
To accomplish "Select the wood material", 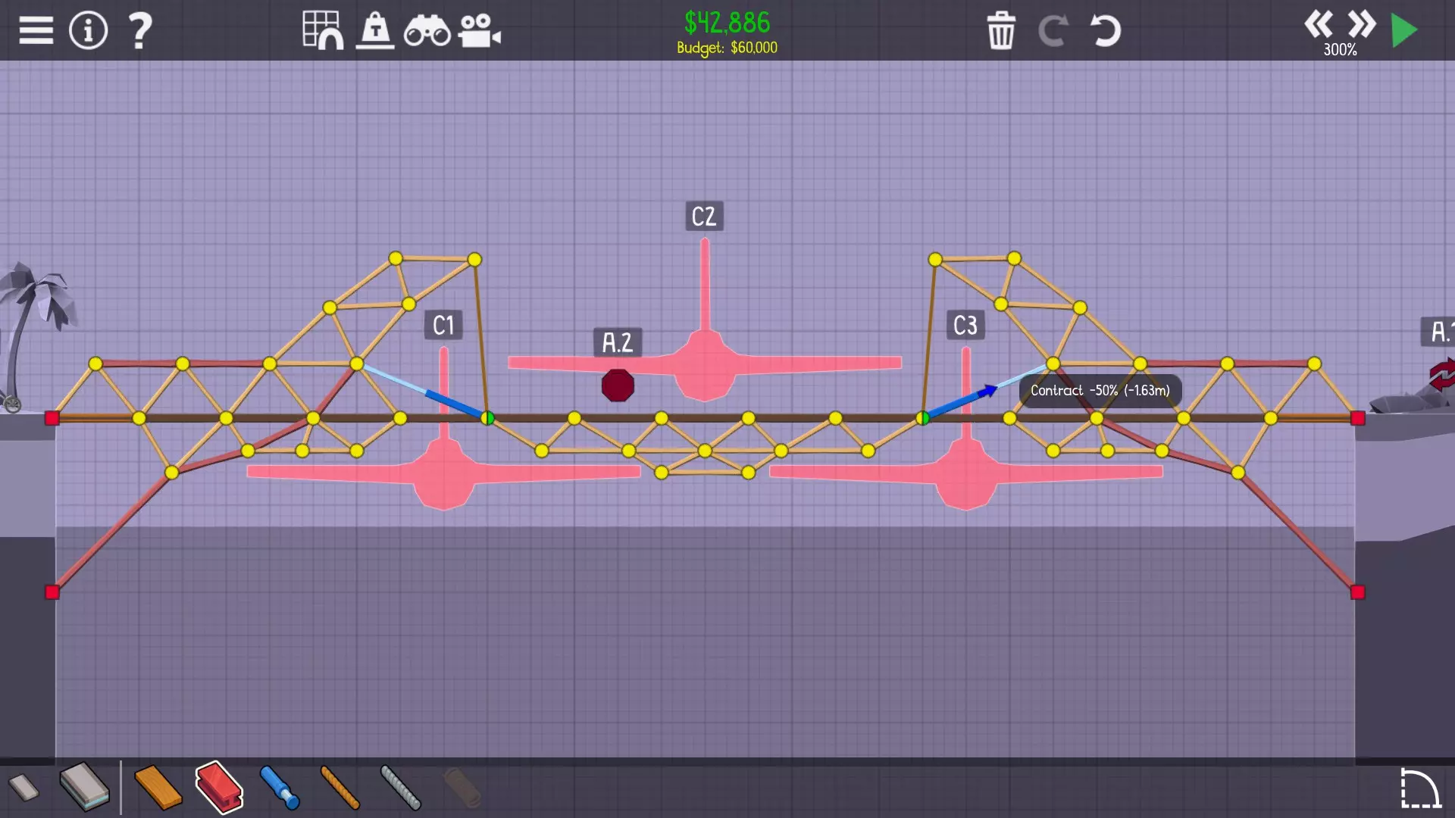I will (x=158, y=788).
